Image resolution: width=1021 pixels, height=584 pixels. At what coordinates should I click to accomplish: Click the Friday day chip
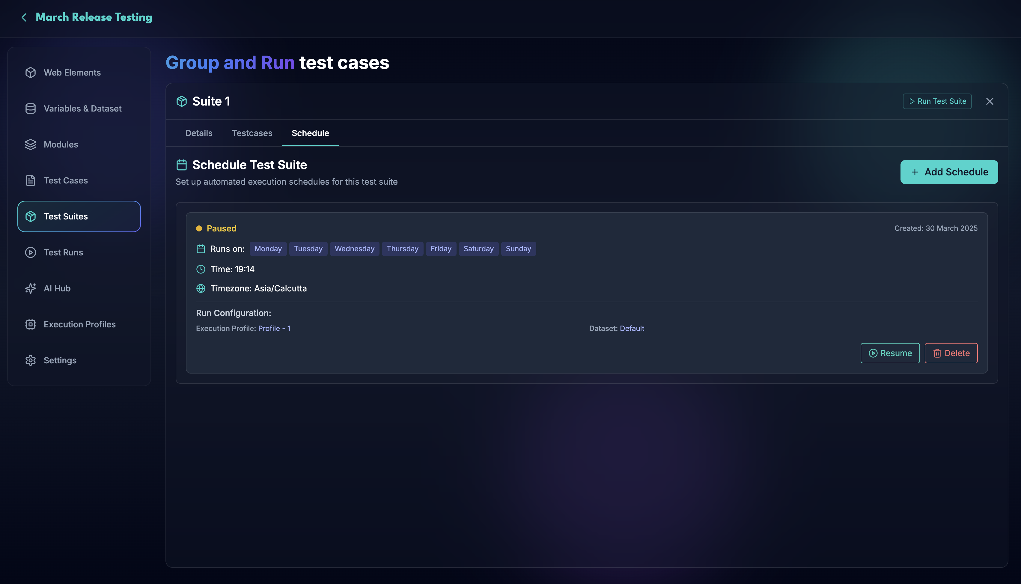(441, 249)
